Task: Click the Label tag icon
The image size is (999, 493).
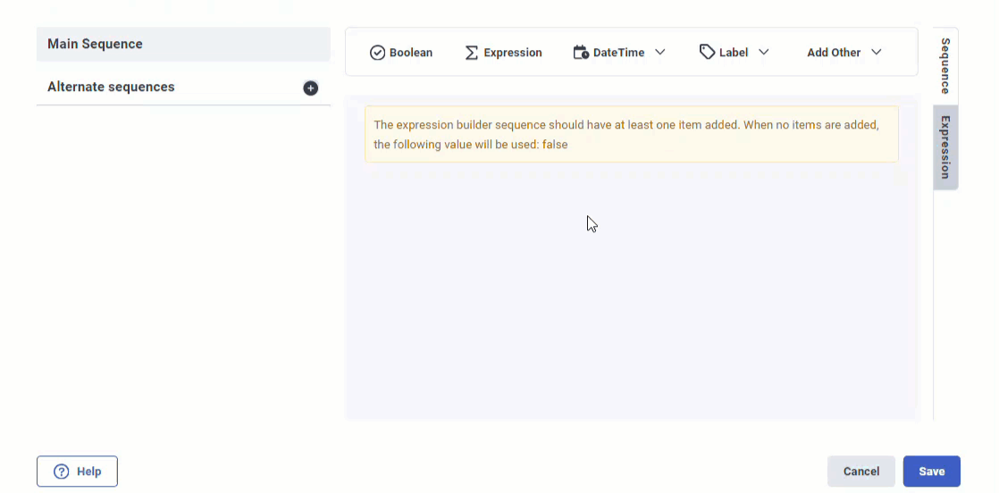Action: click(707, 53)
